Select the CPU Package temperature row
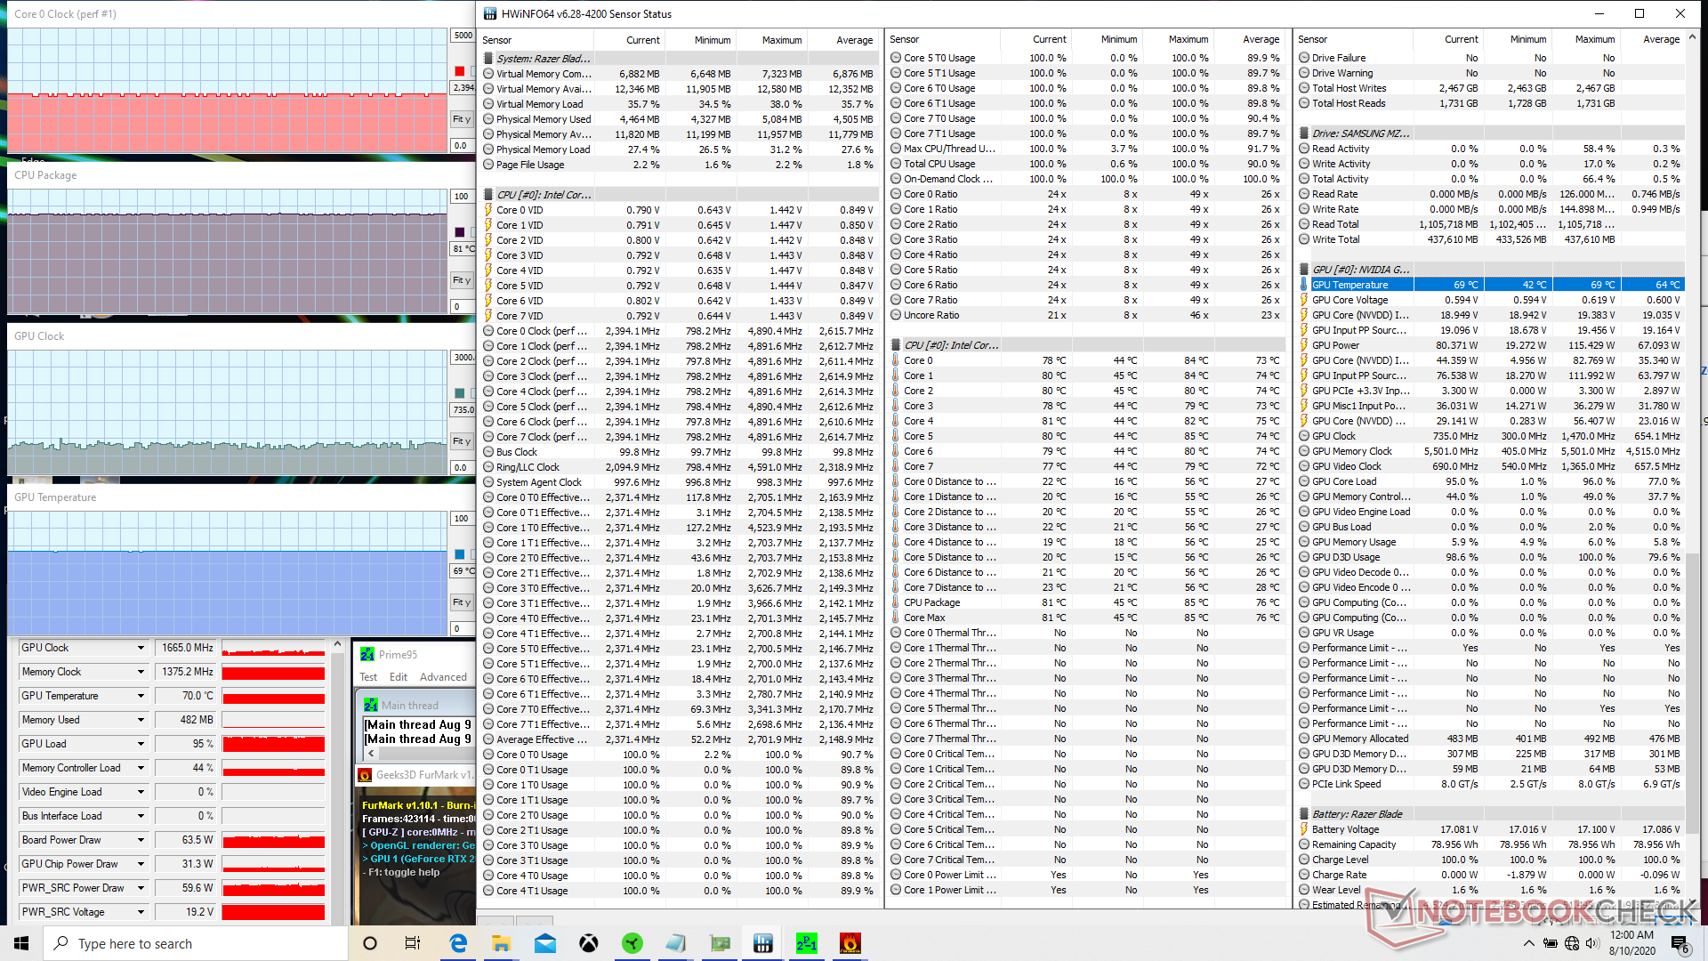Viewport: 1708px width, 961px height. tap(1086, 602)
